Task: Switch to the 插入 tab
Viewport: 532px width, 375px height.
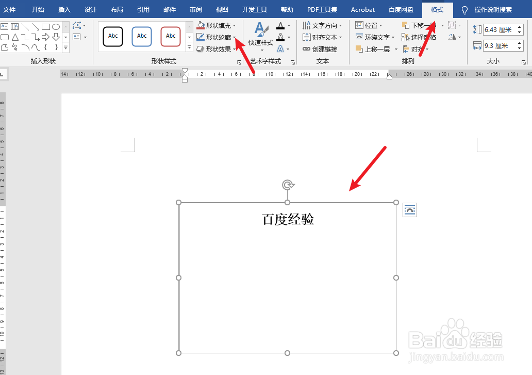Action: [64, 9]
